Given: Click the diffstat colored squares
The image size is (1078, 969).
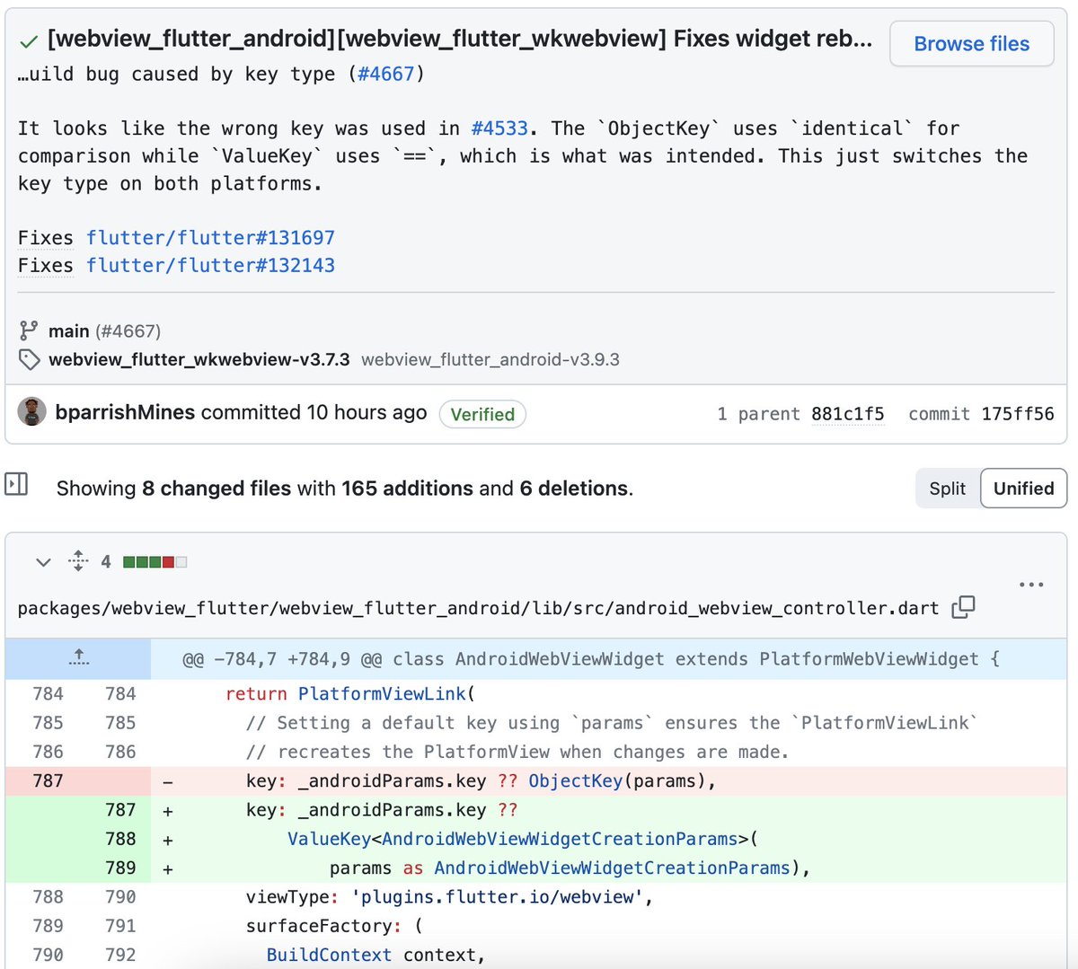Looking at the screenshot, I should pos(155,562).
